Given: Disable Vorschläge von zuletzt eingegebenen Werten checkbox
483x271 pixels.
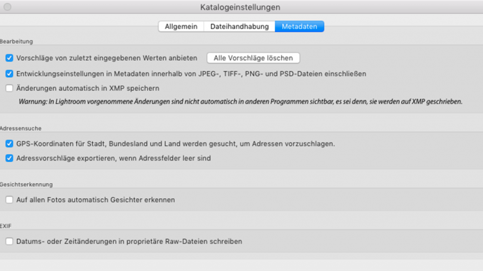Looking at the screenshot, I should click(x=9, y=58).
